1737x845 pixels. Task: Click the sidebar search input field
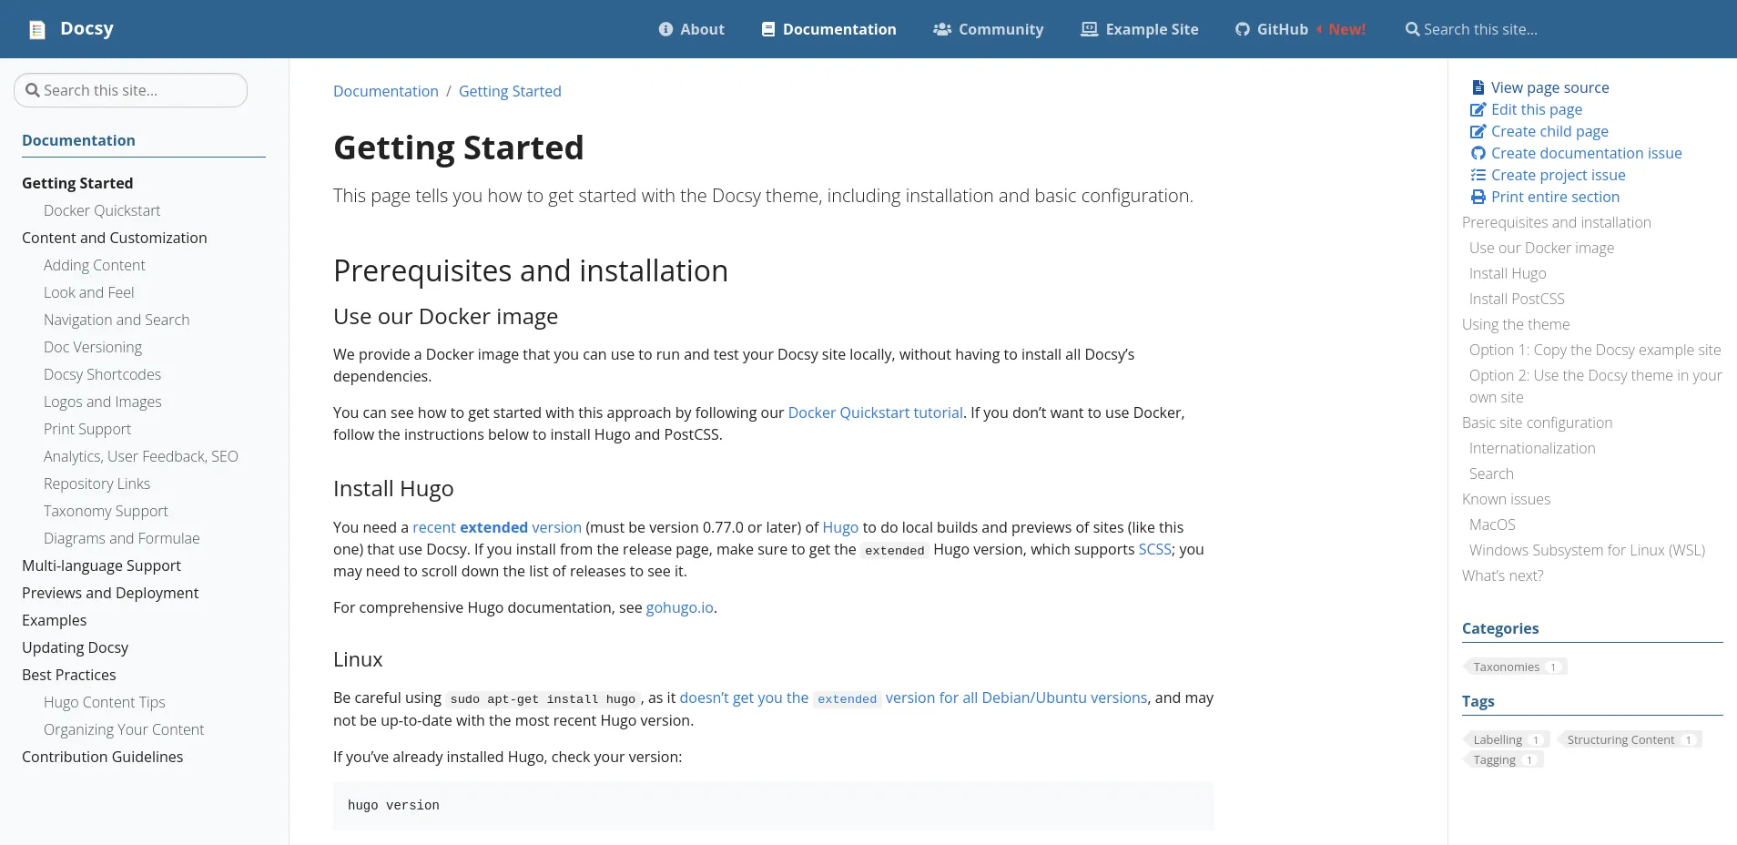[x=130, y=90]
